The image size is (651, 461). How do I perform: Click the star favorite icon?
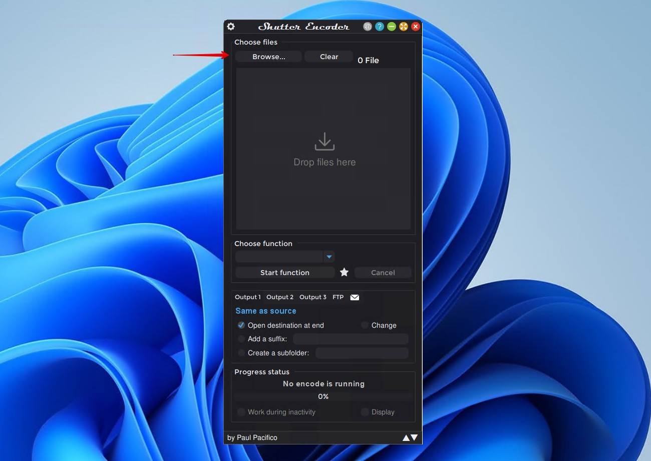[344, 272]
